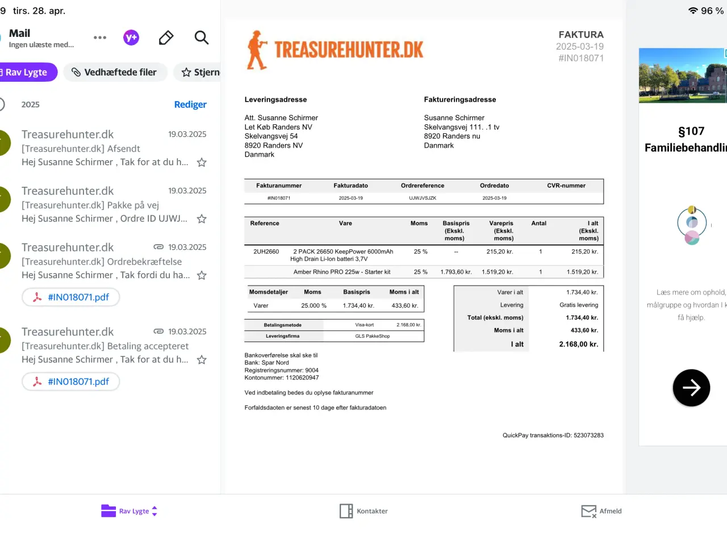
Task: Click the §107 Familiebehandling ad heading
Action: [x=686, y=139]
